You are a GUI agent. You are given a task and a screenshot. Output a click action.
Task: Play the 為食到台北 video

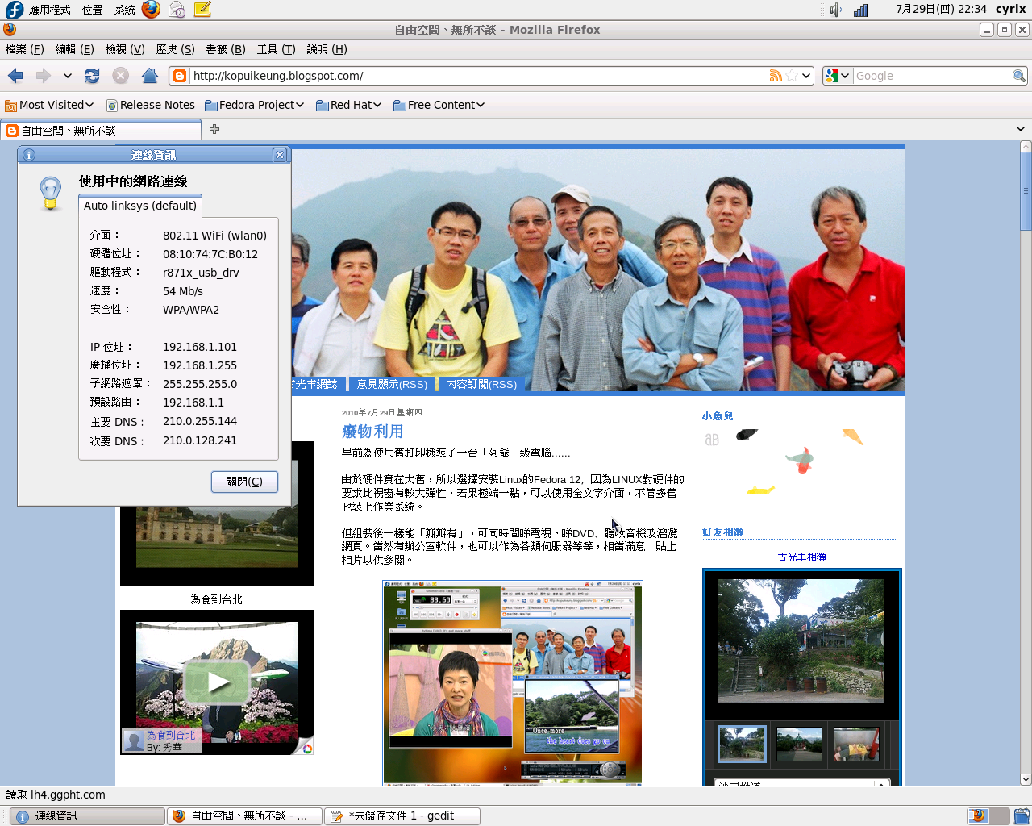(217, 682)
